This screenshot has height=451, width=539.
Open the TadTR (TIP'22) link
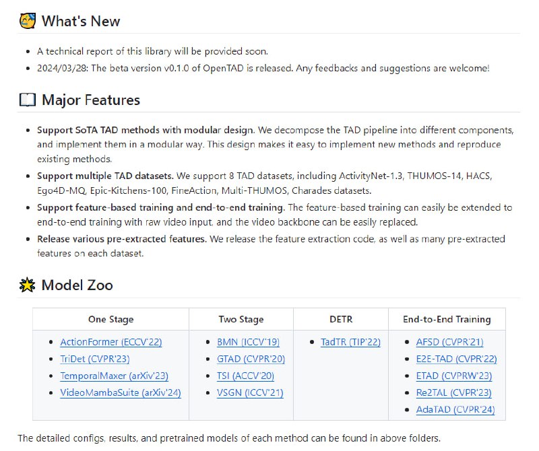[x=350, y=342]
